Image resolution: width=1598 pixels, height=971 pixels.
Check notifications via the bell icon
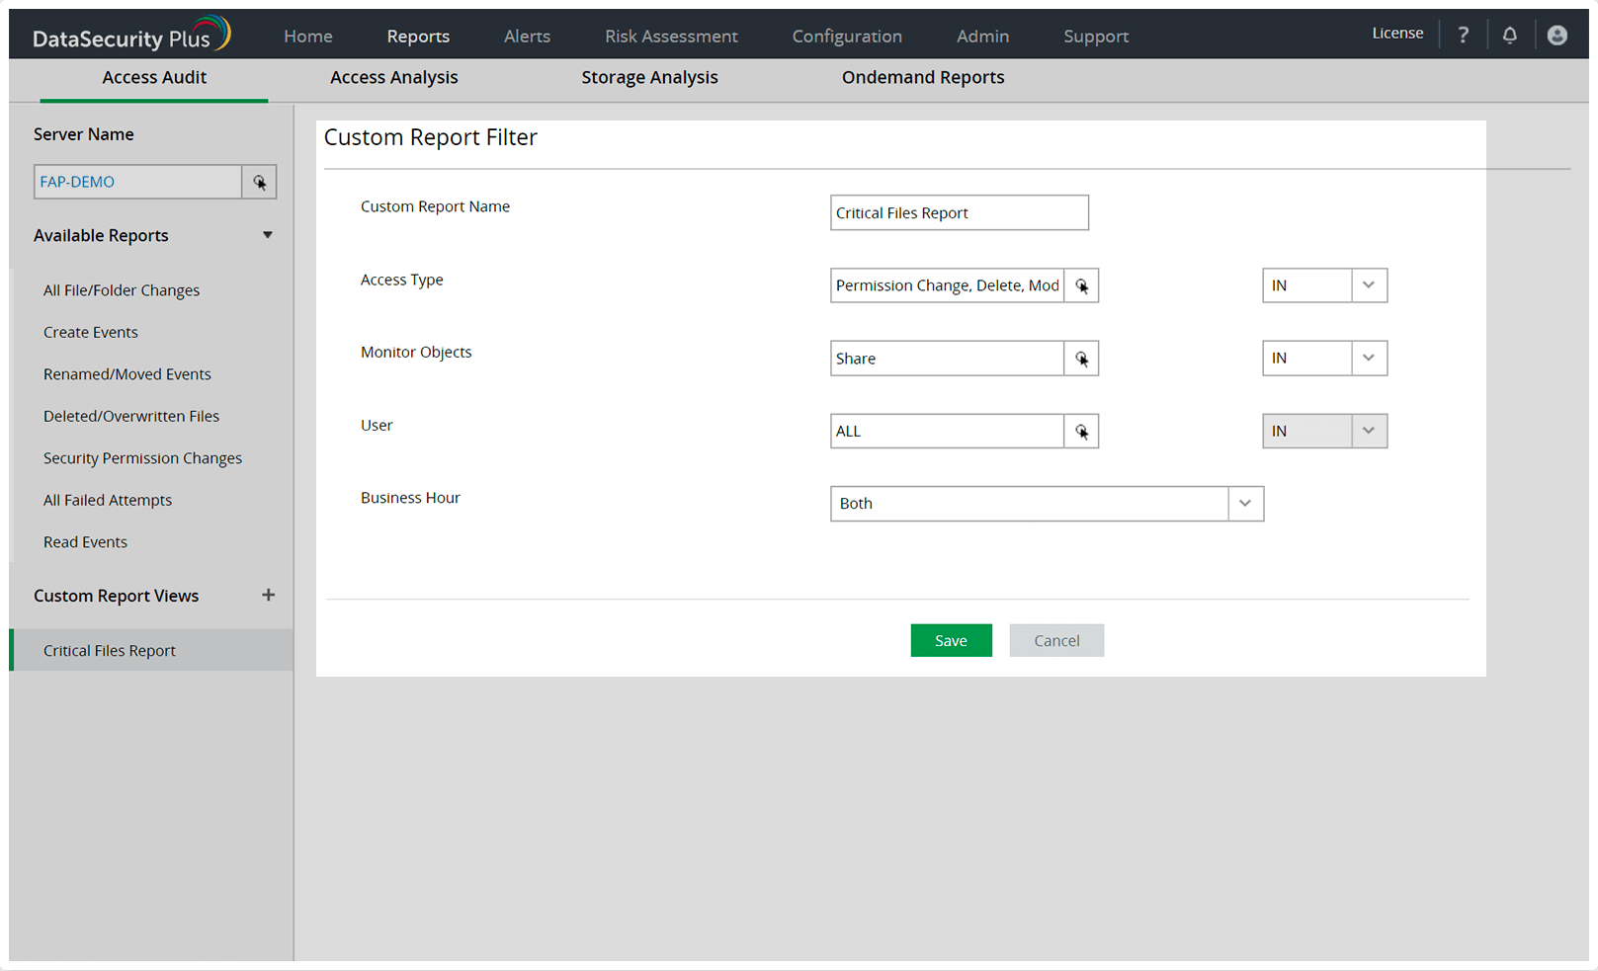click(1509, 35)
